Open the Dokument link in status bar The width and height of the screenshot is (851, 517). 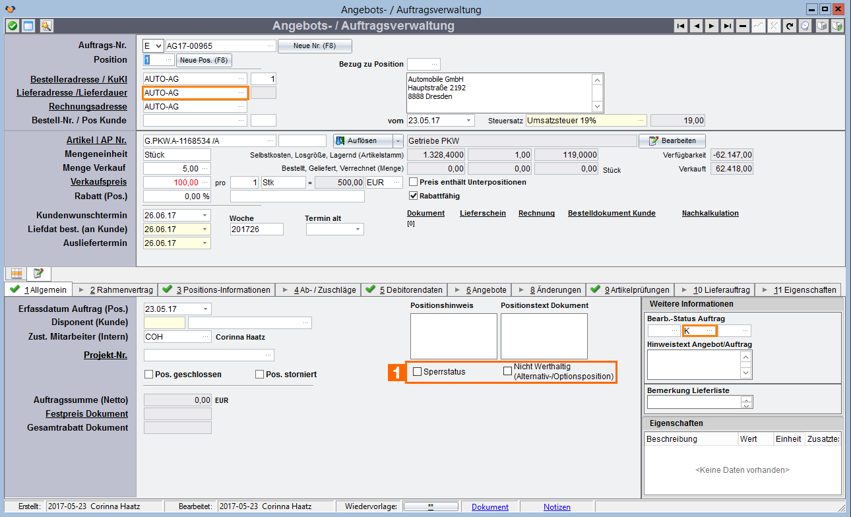point(490,506)
